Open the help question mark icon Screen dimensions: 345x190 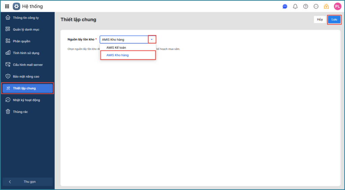coord(306,6)
